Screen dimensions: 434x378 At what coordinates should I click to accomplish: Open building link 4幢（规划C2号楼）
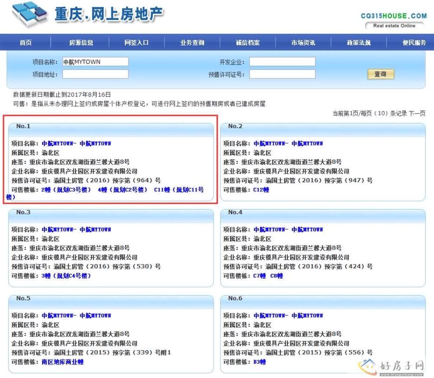tap(123, 190)
